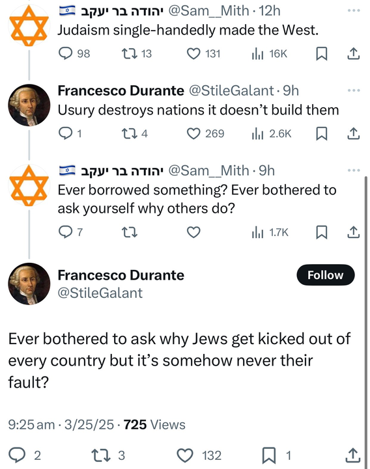Open more options on the 12h tweet
Screen dimensions: 370x469
[x=354, y=10]
